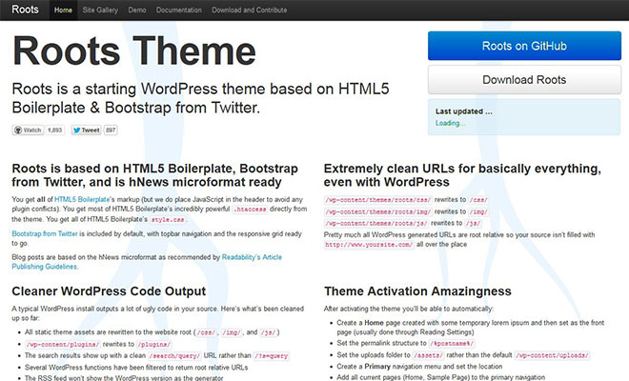Click the 897 tweet count bubble

[x=111, y=130]
